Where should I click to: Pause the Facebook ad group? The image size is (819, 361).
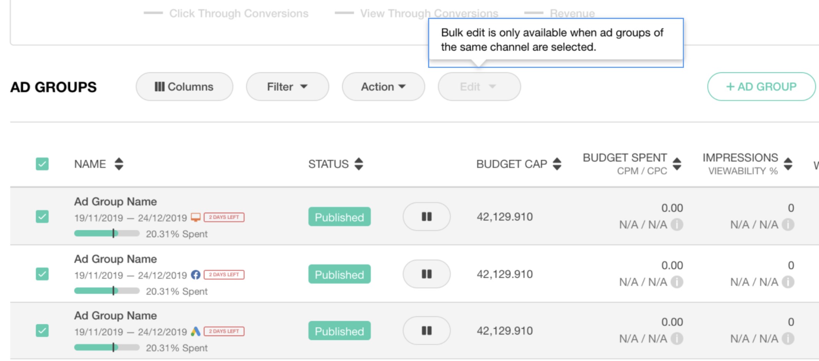tap(426, 274)
